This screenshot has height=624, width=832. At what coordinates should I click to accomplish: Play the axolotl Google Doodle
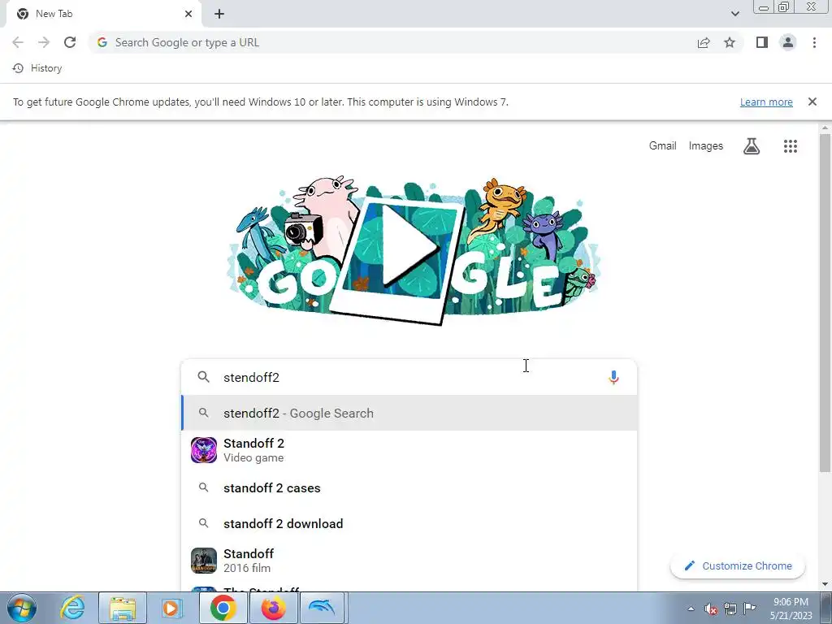pyautogui.click(x=410, y=248)
